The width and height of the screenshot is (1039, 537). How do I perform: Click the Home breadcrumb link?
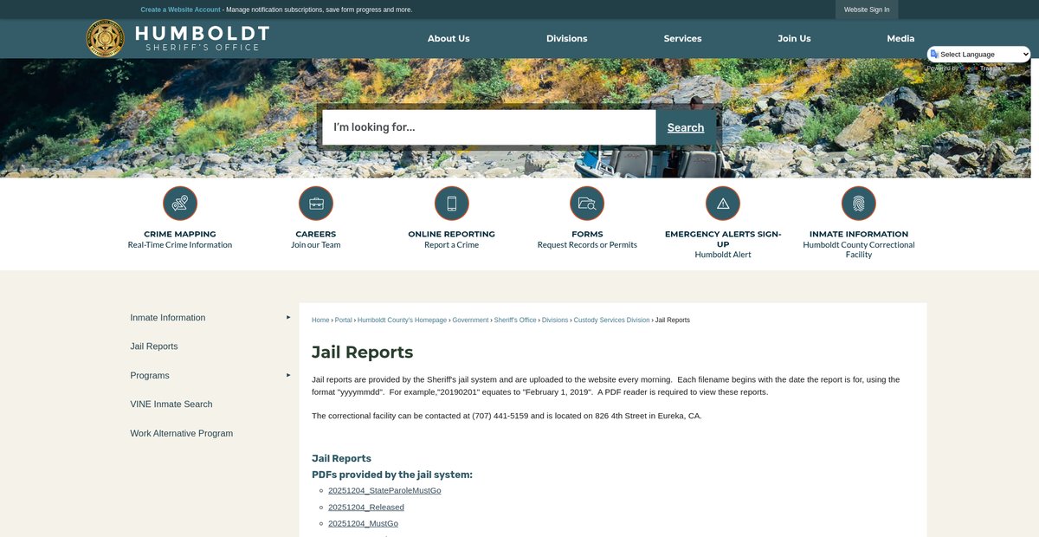[320, 320]
